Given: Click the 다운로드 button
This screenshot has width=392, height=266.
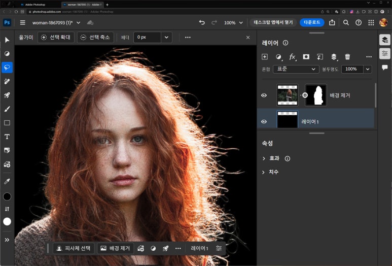Looking at the screenshot, I should click(x=311, y=22).
